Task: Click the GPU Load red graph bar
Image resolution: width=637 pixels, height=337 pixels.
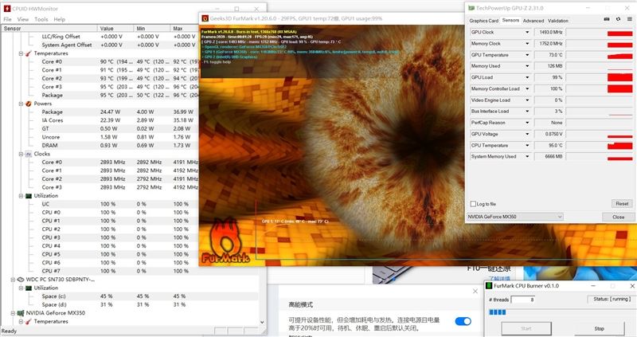Action: [620, 77]
